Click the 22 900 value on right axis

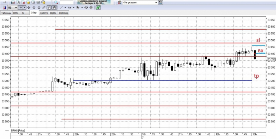(x=271, y=121)
